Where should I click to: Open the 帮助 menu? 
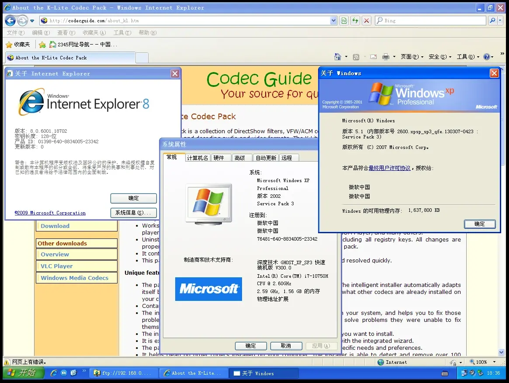(x=148, y=33)
